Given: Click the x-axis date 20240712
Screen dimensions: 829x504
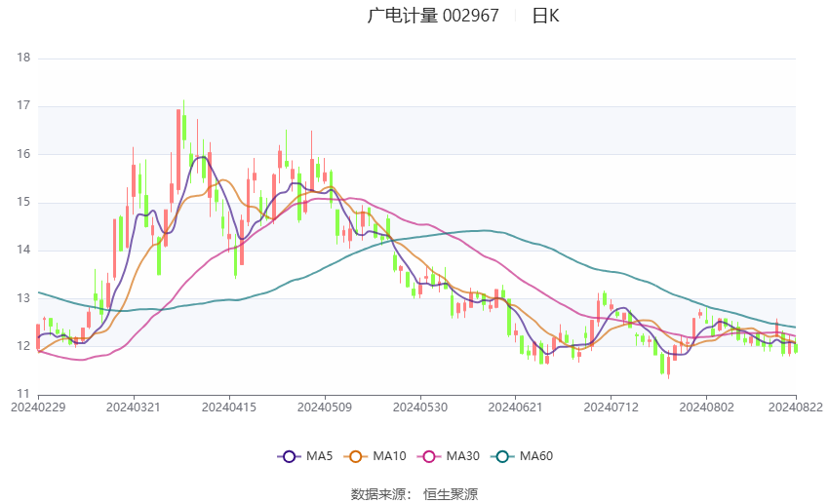Looking at the screenshot, I should coord(612,407).
